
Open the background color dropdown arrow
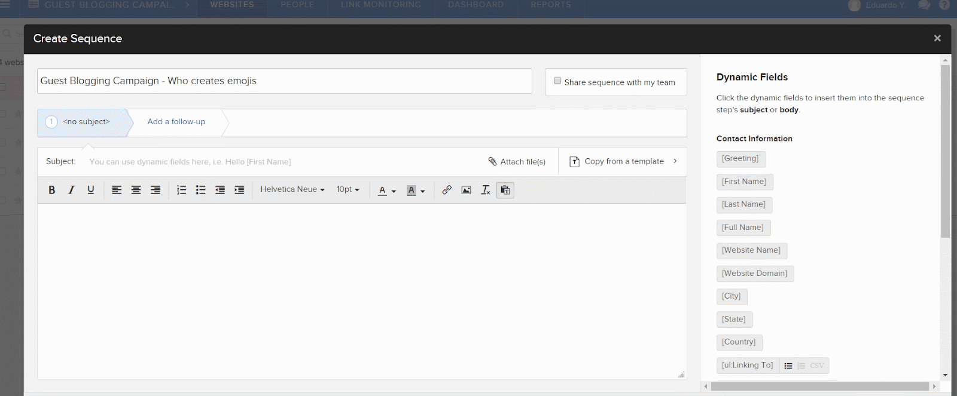coord(422,191)
